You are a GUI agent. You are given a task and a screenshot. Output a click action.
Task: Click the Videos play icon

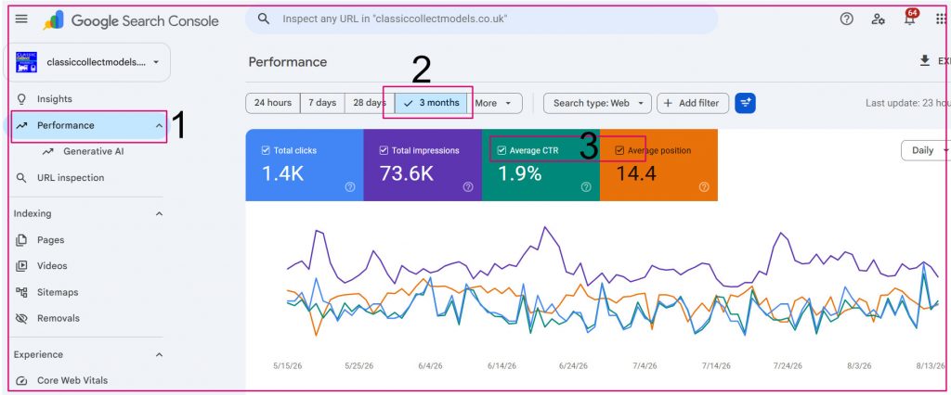(22, 265)
